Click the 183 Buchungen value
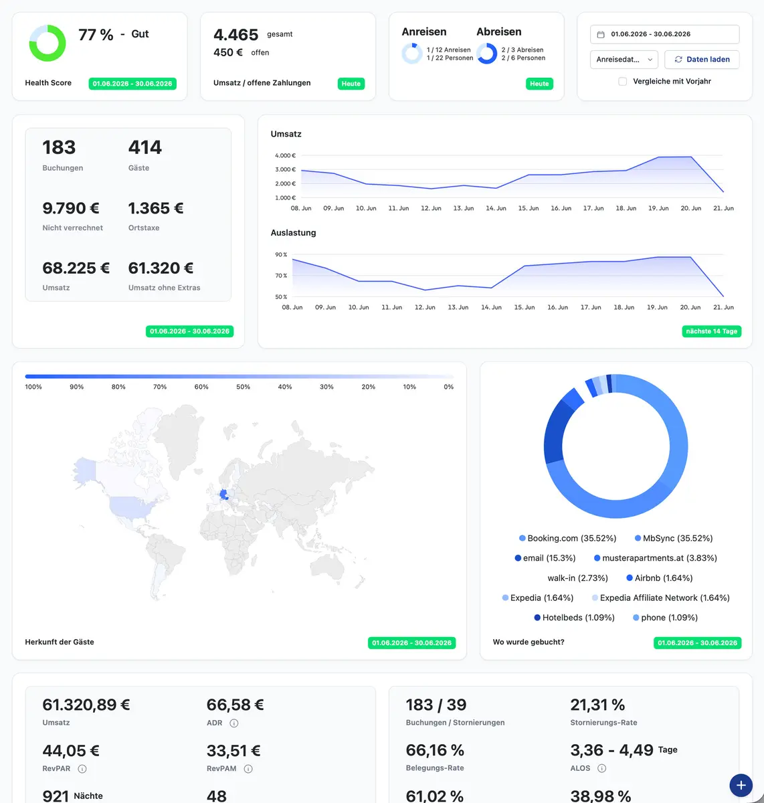The height and width of the screenshot is (803, 764). click(59, 147)
